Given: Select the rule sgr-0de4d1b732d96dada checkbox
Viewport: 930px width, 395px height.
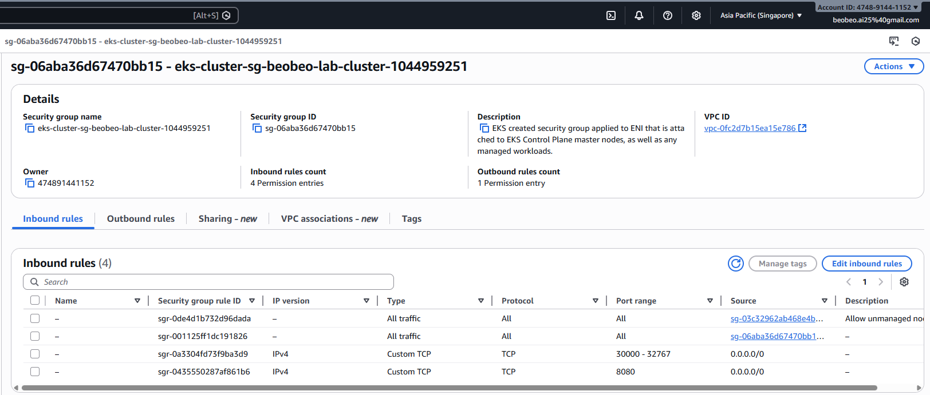Looking at the screenshot, I should pyautogui.click(x=35, y=318).
